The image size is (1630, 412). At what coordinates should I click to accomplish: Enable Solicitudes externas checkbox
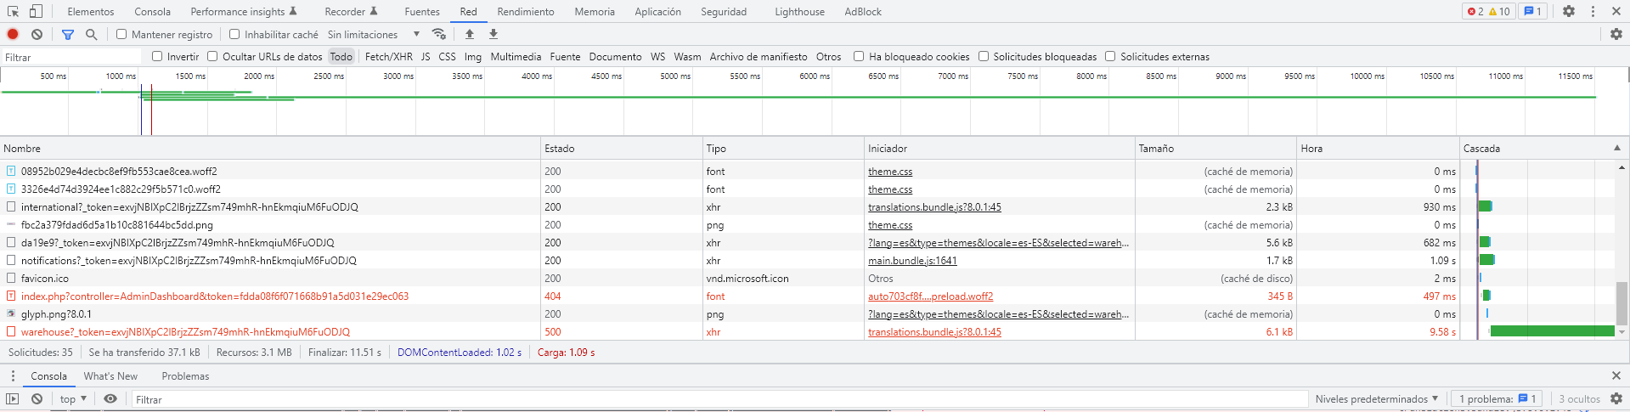[x=1110, y=56]
